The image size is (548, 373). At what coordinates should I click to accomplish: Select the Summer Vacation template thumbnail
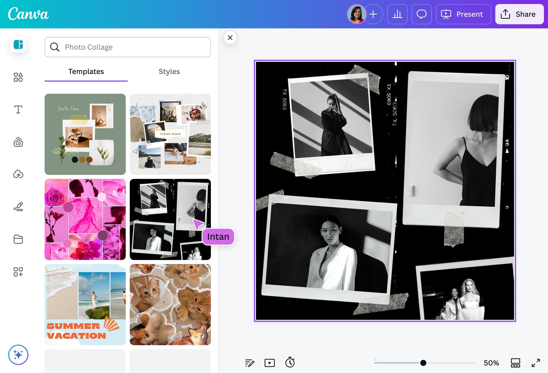coord(85,304)
